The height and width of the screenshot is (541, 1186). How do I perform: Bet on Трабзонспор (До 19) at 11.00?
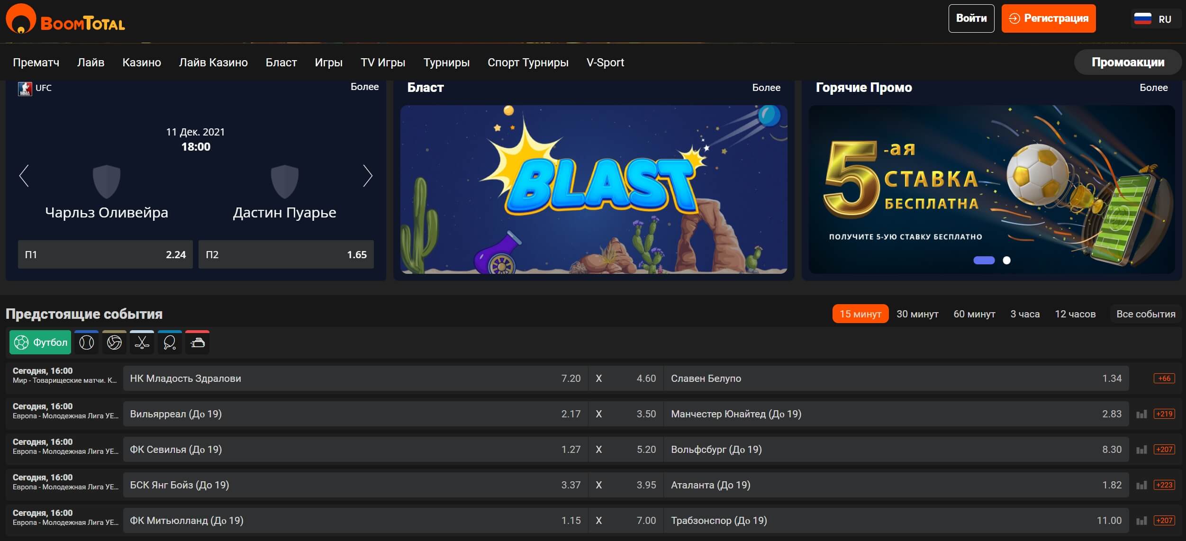(x=896, y=520)
